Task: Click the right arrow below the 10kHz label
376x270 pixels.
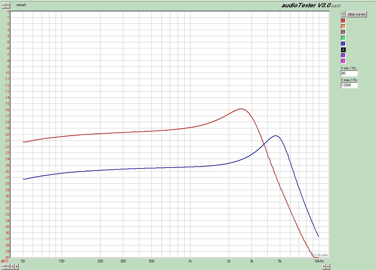Action: [328, 267]
